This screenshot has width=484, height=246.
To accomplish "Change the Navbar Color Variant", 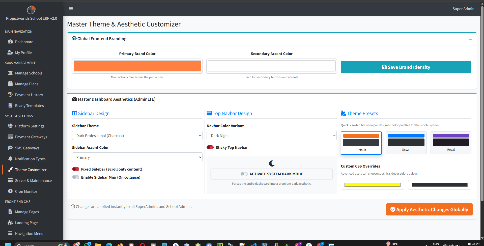I will coord(271,135).
